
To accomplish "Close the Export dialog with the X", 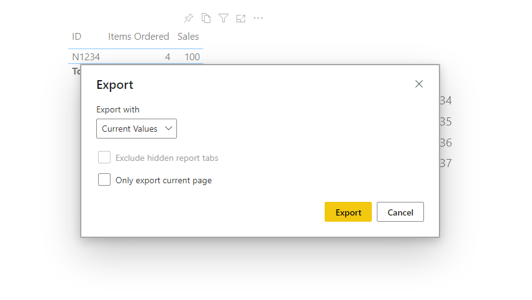I will tap(419, 84).
